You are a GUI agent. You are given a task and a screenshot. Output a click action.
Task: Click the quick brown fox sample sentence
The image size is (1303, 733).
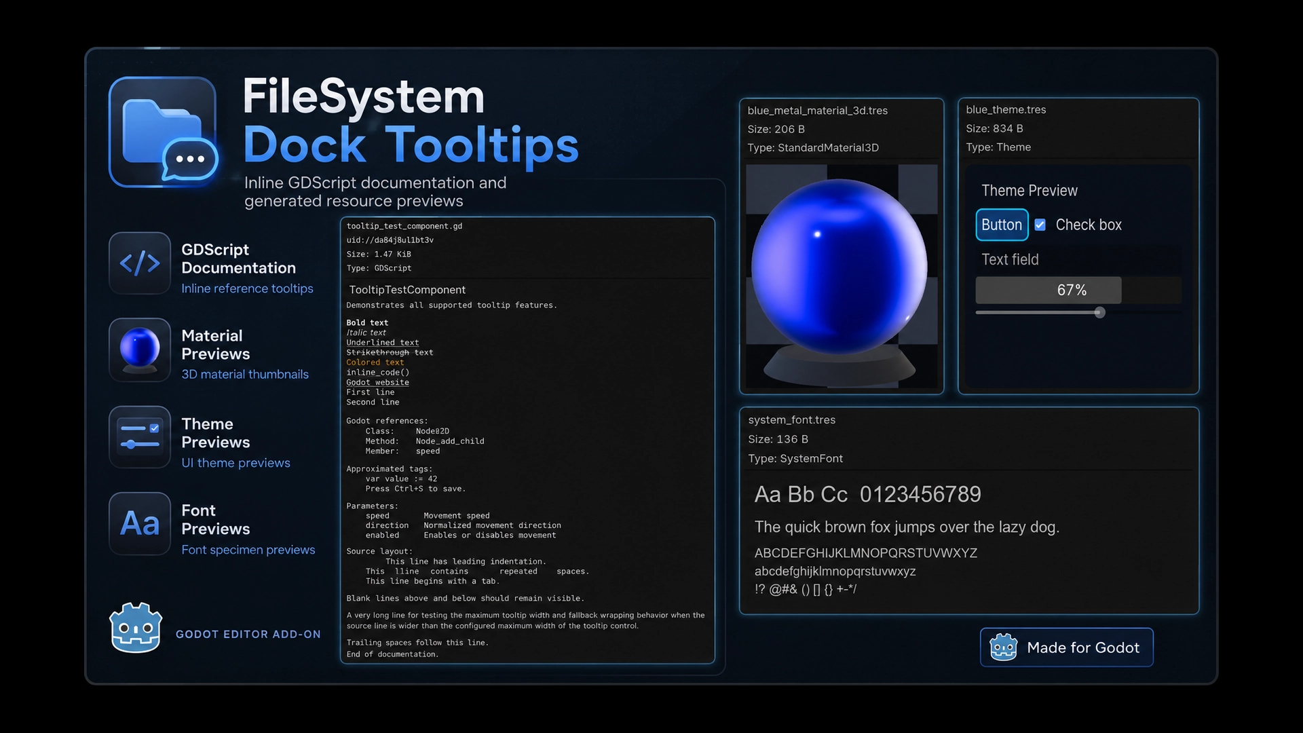tap(907, 527)
